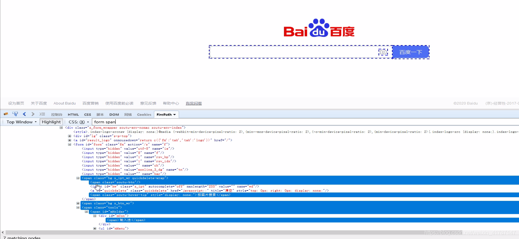Screen dimensions: 519x239
Task: Switch to the 控制台 console tab
Action: [x=57, y=115]
